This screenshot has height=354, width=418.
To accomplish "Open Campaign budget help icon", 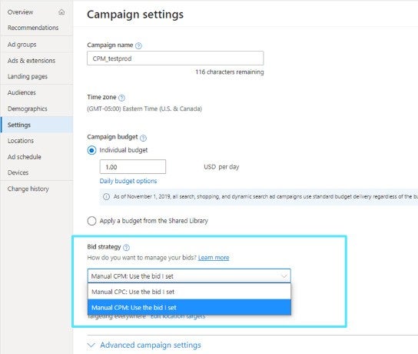I will (143, 138).
